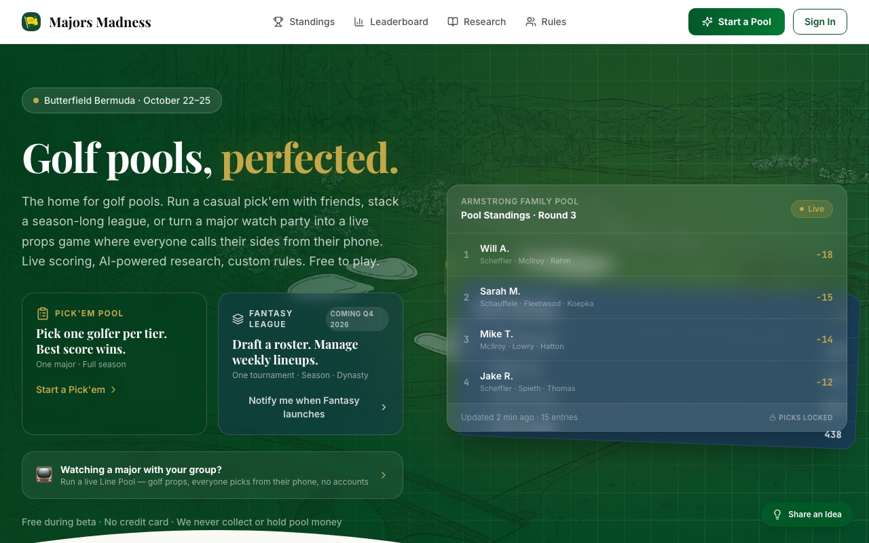
Task: Click the Butterfield Bermuda tournament date pill
Action: click(x=122, y=100)
